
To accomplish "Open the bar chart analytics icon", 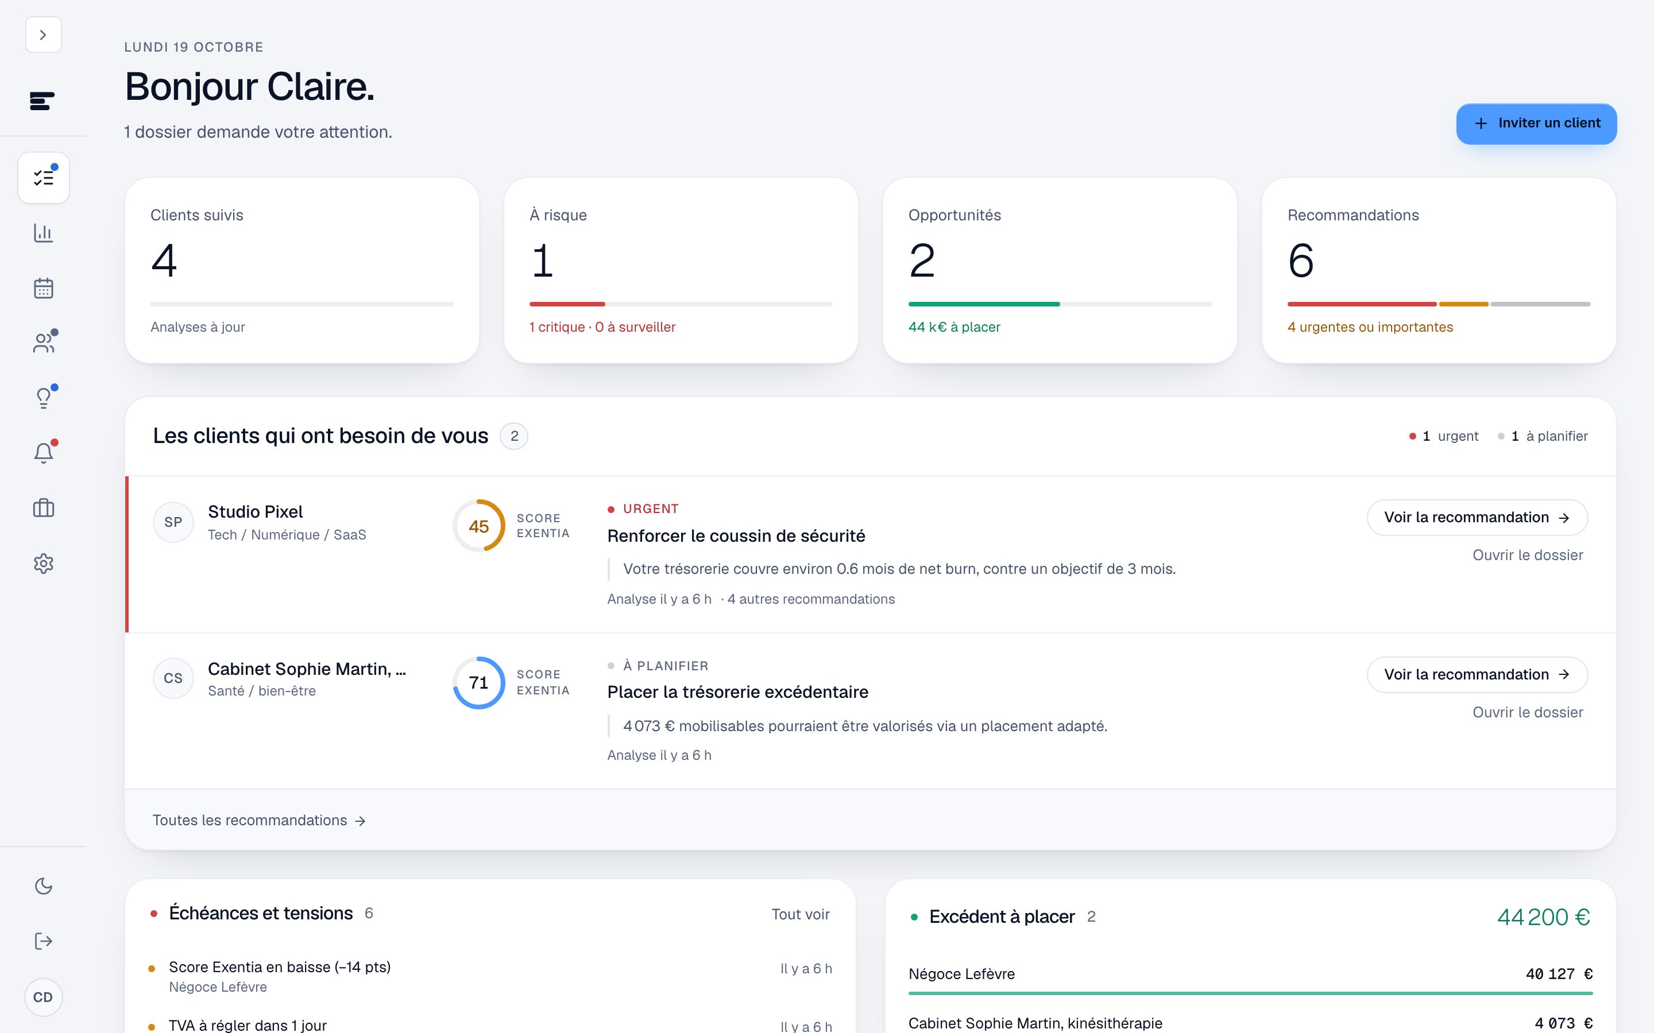I will pos(43,233).
